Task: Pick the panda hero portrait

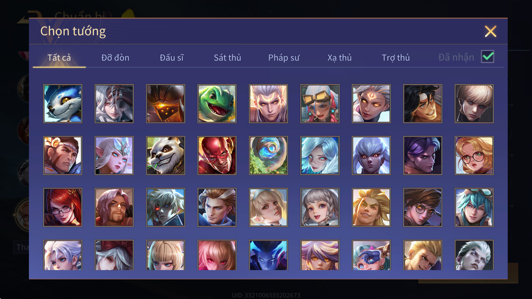Action: (x=166, y=155)
